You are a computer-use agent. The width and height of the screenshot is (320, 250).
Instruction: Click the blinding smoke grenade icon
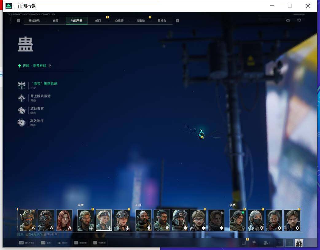pyautogui.click(x=21, y=110)
